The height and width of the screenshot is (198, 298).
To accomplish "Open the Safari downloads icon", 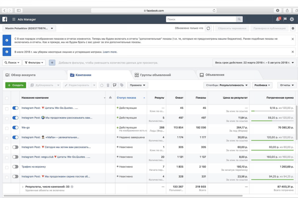I will coord(278,10).
